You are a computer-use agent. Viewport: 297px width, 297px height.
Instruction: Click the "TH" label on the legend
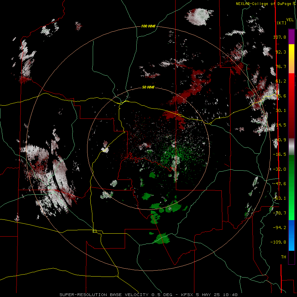tap(283, 257)
